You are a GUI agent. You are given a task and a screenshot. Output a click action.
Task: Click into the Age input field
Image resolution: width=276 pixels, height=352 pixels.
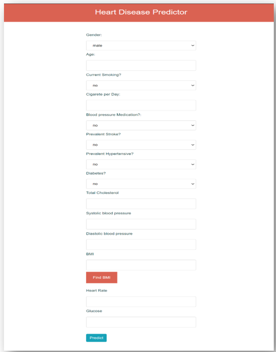141,66
